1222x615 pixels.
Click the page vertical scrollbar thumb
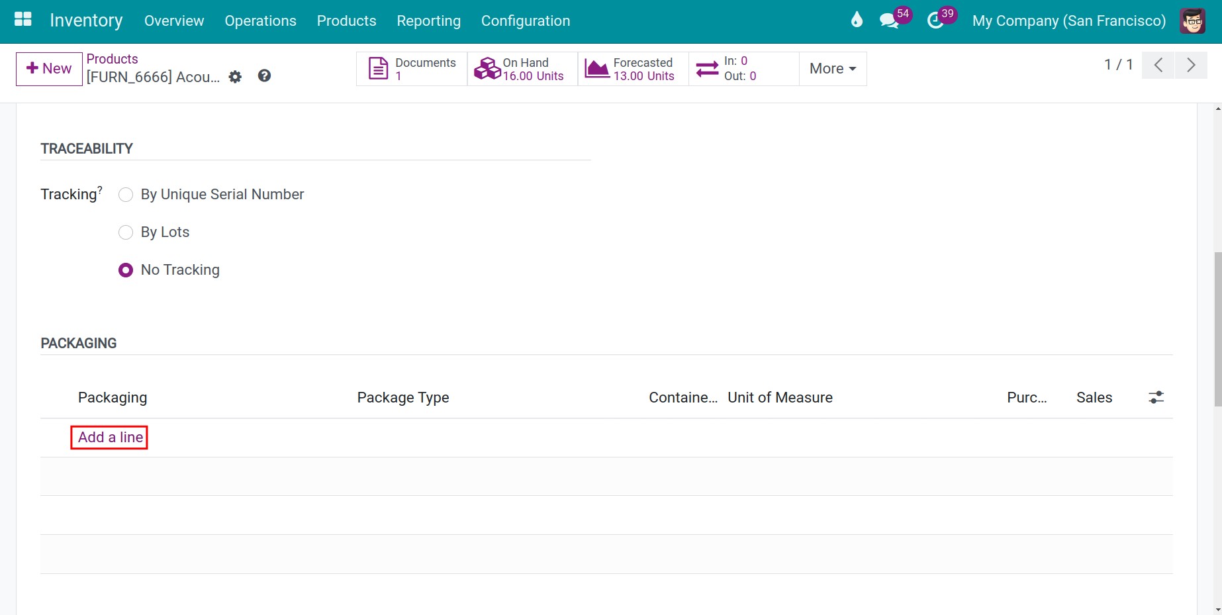click(x=1218, y=329)
